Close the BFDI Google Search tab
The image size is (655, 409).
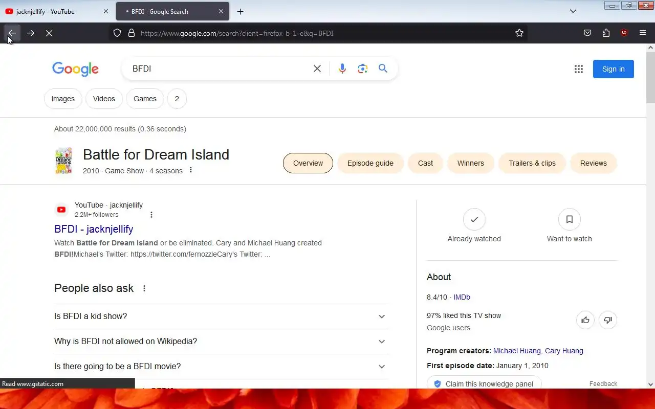(x=221, y=11)
